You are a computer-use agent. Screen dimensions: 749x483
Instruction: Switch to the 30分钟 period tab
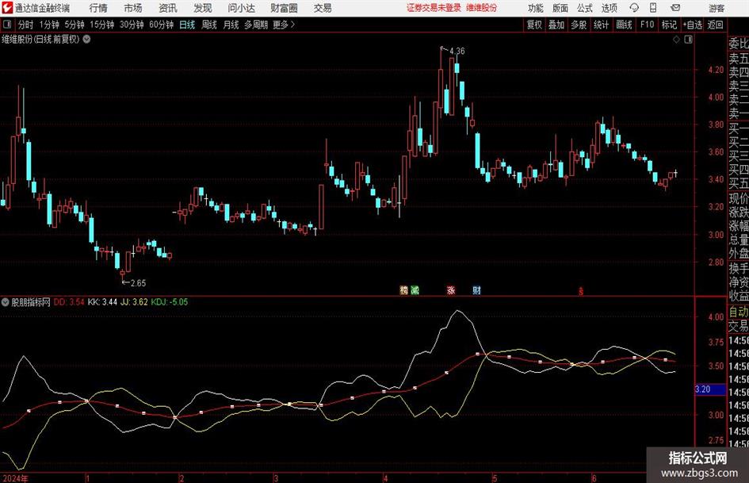132,25
